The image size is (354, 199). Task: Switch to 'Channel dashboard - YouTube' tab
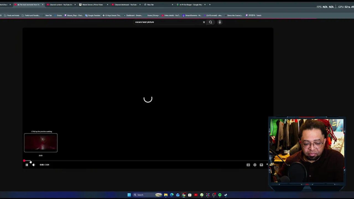[x=126, y=5]
